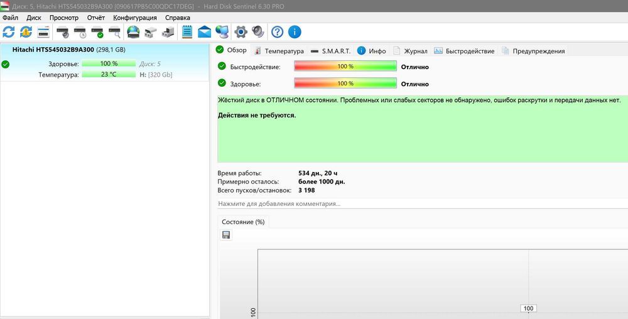Select the Состояние (%) chart tab
Viewport: 628px width, 319px height.
click(243, 222)
